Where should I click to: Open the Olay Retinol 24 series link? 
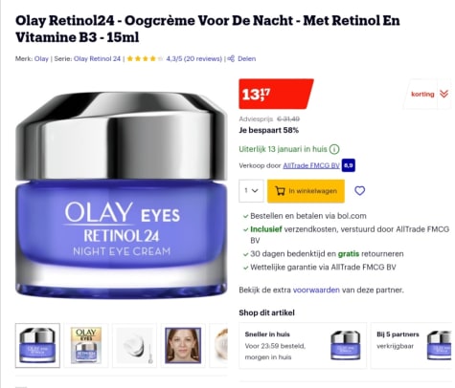coord(97,58)
